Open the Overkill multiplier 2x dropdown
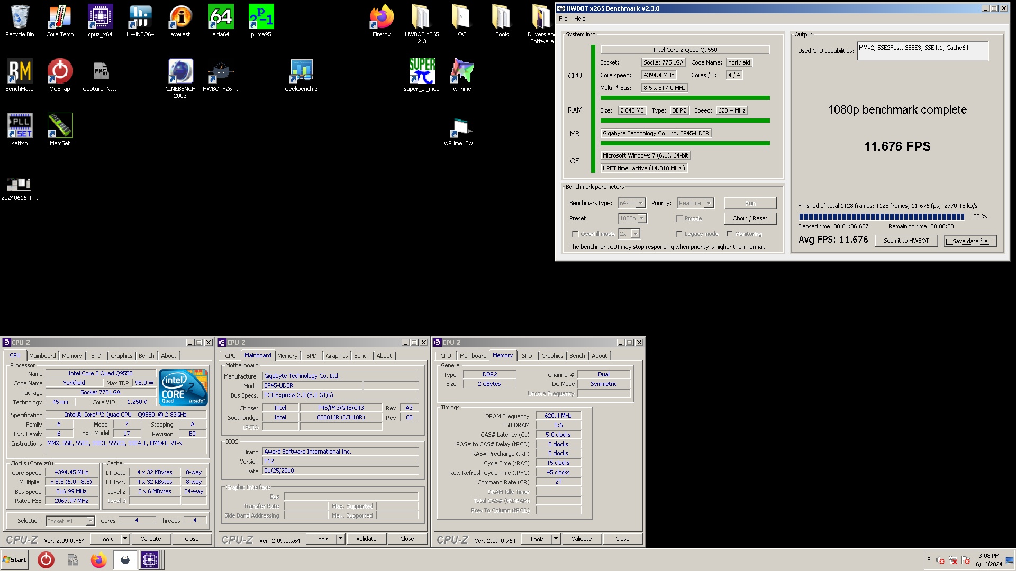Viewport: 1016px width, 571px height. pos(630,234)
